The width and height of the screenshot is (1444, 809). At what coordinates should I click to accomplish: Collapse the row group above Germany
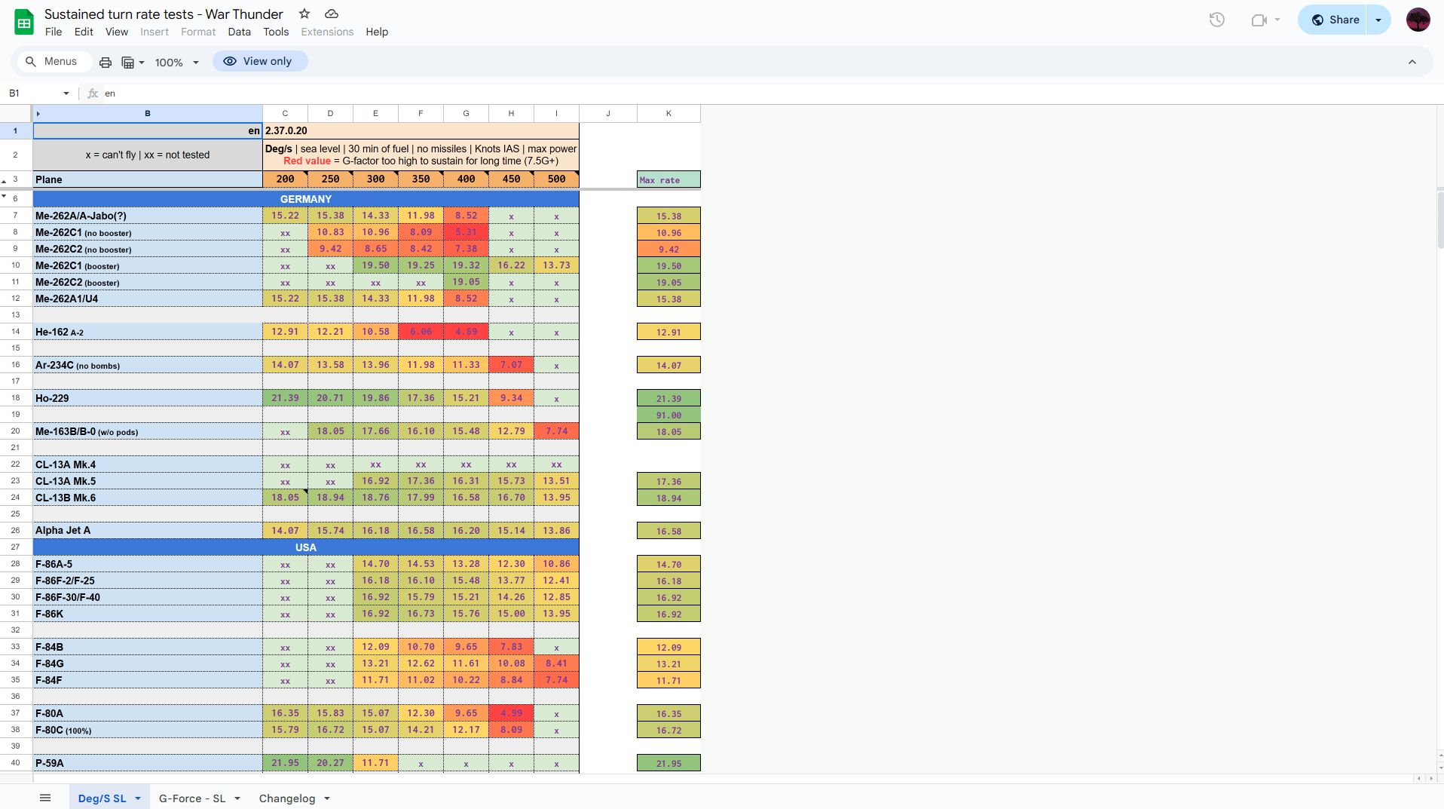tap(5, 196)
